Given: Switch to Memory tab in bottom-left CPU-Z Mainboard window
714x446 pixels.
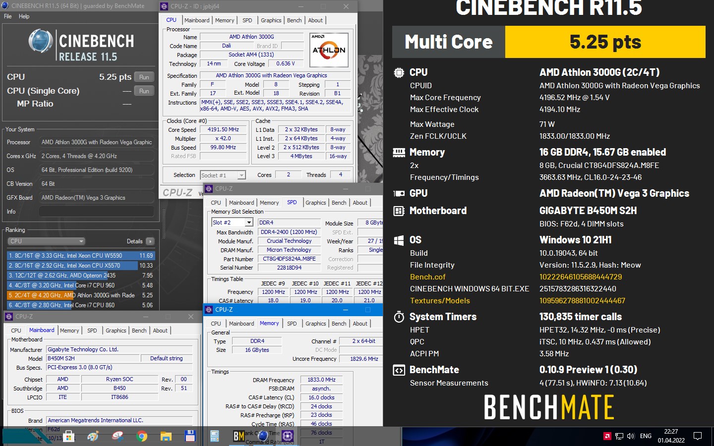Looking at the screenshot, I should (69, 331).
